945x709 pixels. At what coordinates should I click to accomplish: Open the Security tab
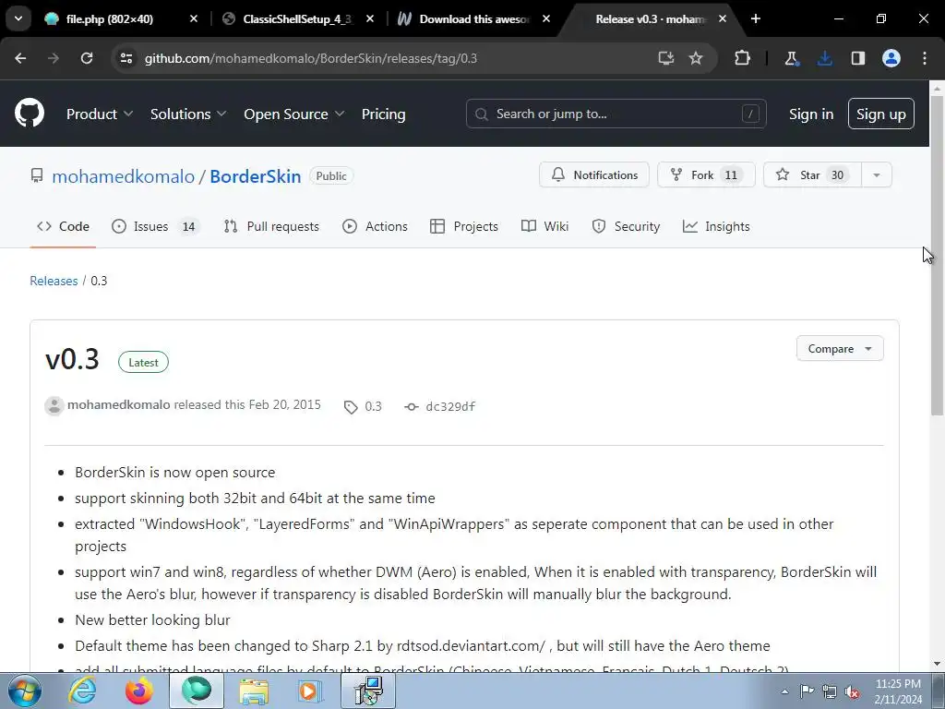point(626,226)
